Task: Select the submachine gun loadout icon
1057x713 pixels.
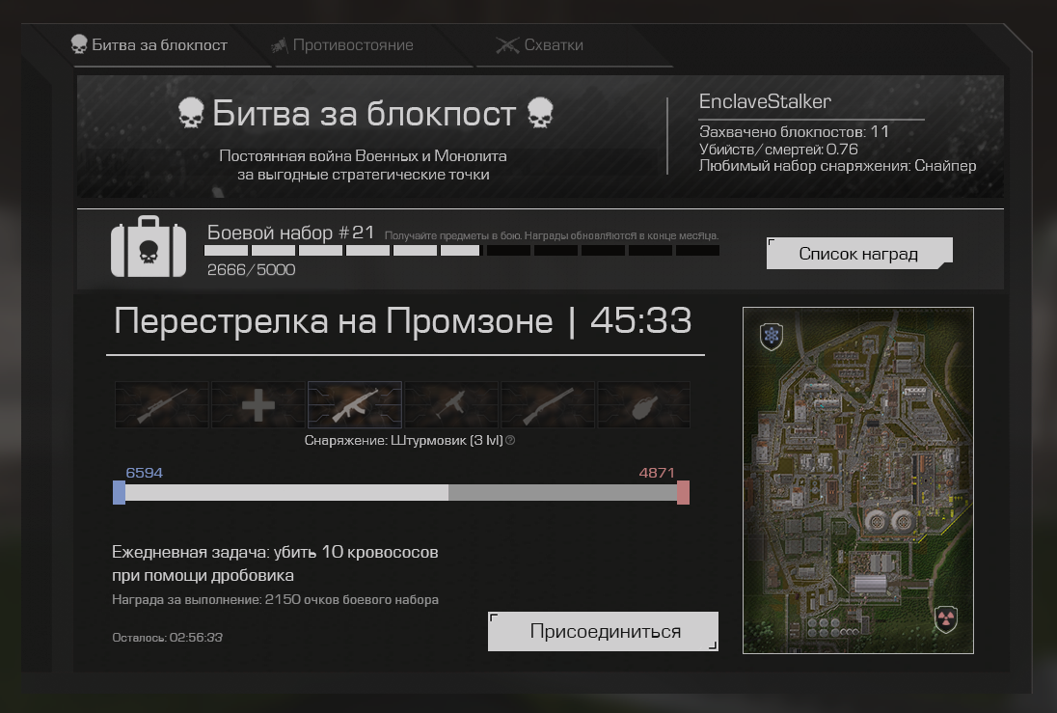Action: [451, 404]
